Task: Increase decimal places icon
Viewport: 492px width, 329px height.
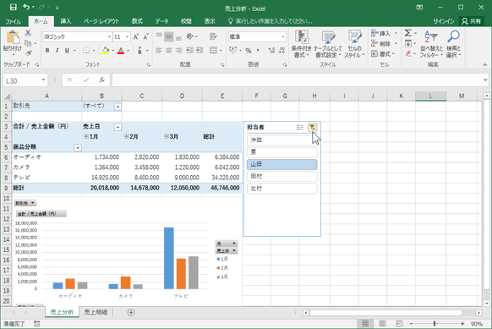Action: [271, 51]
